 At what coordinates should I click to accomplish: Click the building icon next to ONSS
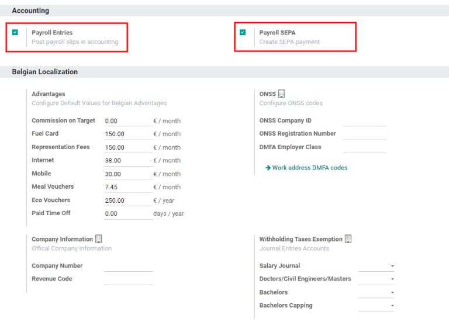[x=282, y=94]
